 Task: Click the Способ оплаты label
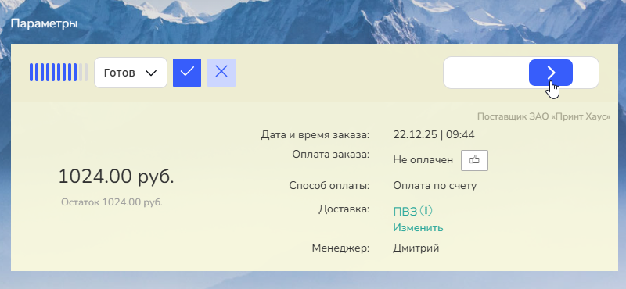click(329, 186)
